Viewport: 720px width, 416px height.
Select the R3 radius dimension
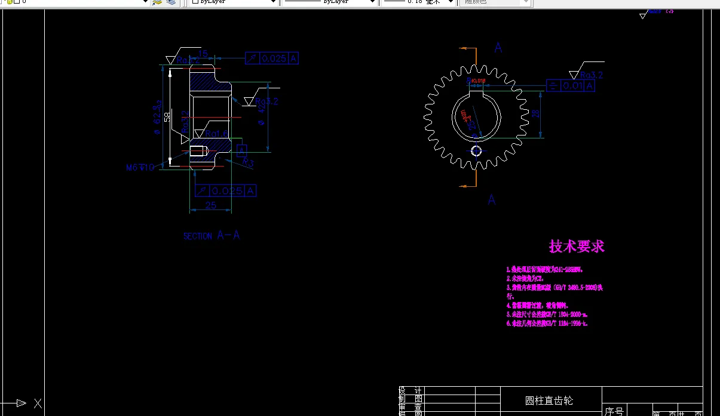pyautogui.click(x=248, y=162)
